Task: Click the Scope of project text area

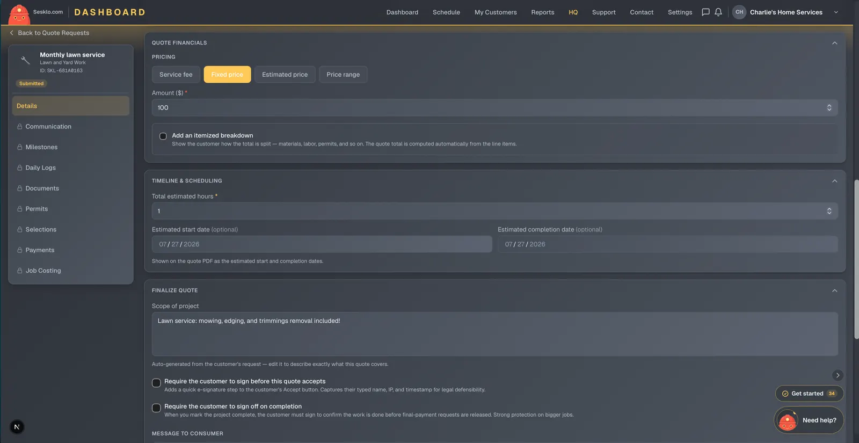Action: point(494,334)
